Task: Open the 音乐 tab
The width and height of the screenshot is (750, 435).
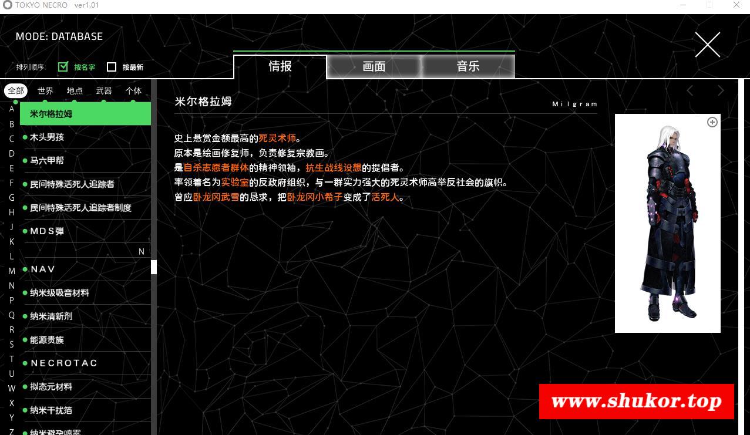Action: coord(468,66)
